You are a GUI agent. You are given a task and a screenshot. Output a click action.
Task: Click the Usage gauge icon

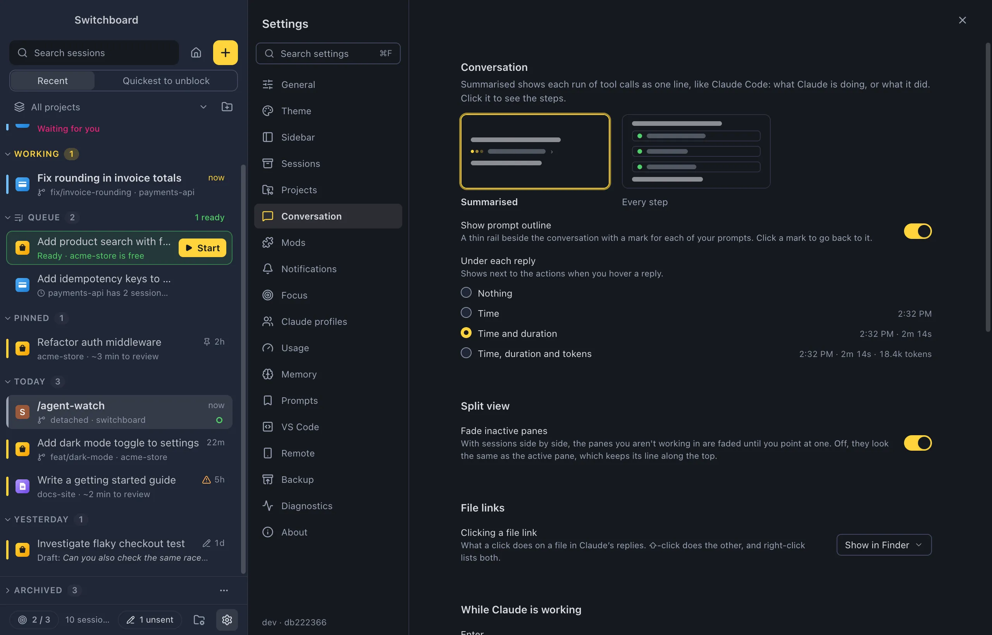(x=268, y=348)
